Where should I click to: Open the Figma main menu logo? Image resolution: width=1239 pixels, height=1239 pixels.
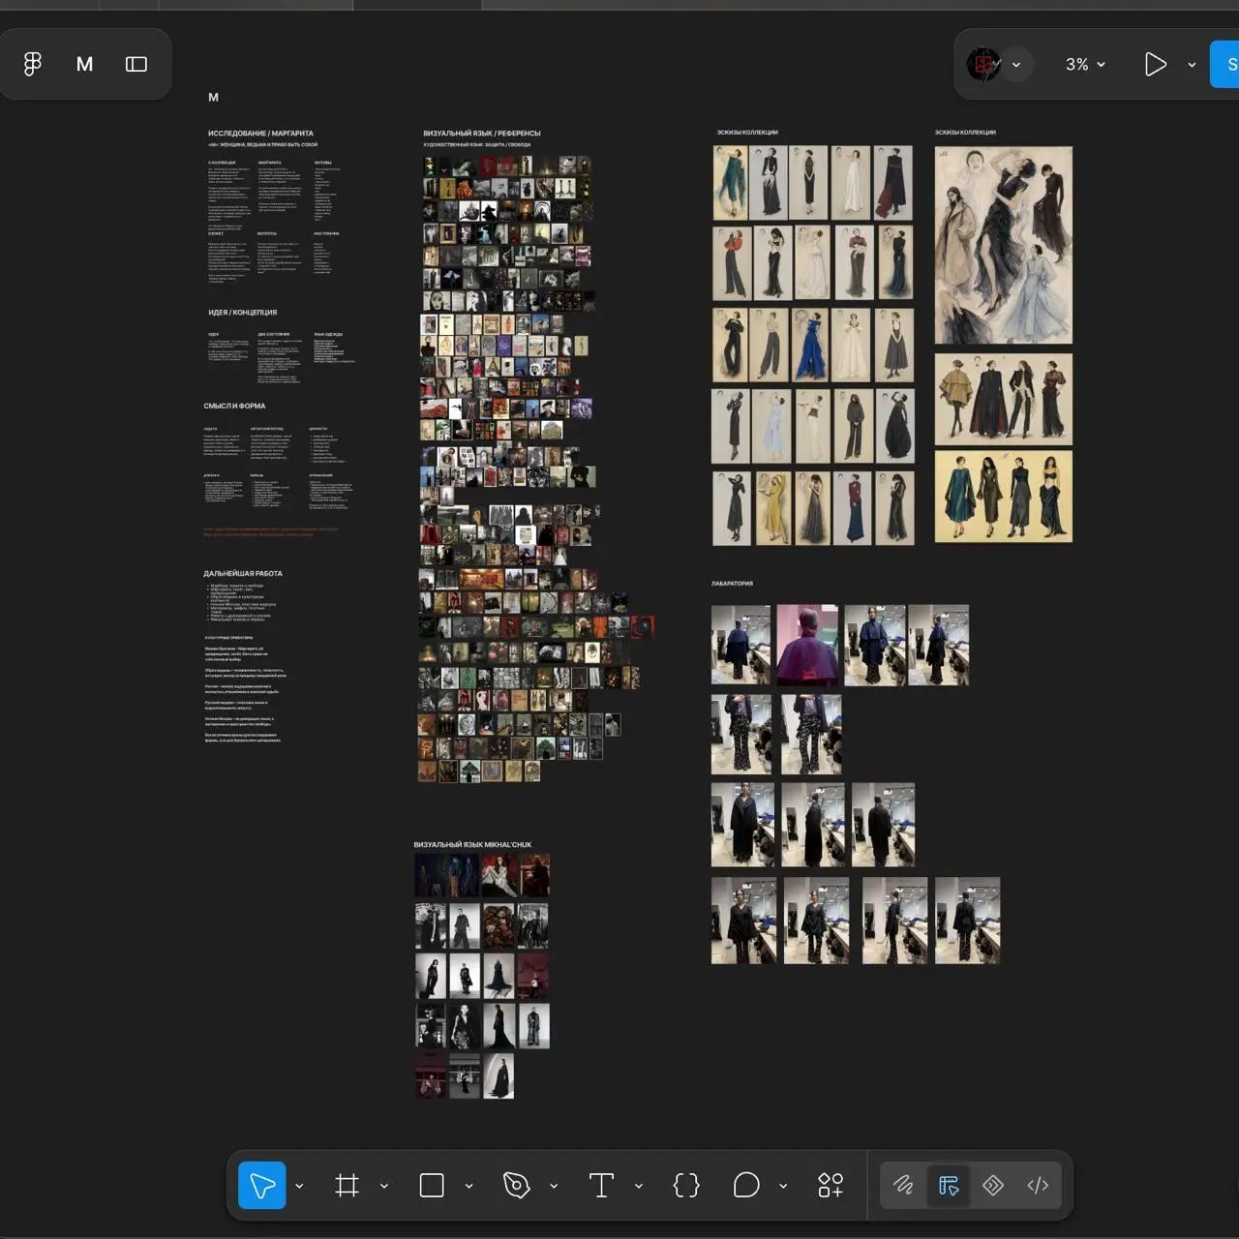point(33,64)
